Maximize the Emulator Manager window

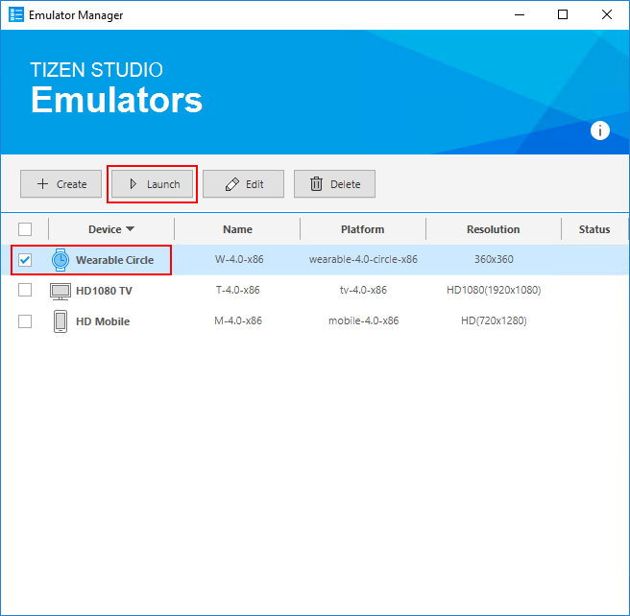(x=563, y=14)
